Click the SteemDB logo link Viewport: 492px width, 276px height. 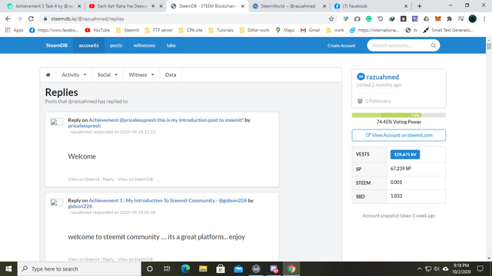[x=56, y=45]
